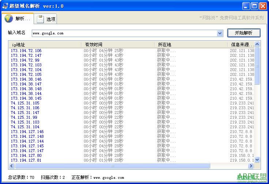Maximize the window from the title bar
269x184 pixels.
tap(255, 6)
